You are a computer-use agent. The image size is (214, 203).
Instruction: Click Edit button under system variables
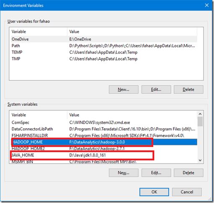click(x=156, y=173)
